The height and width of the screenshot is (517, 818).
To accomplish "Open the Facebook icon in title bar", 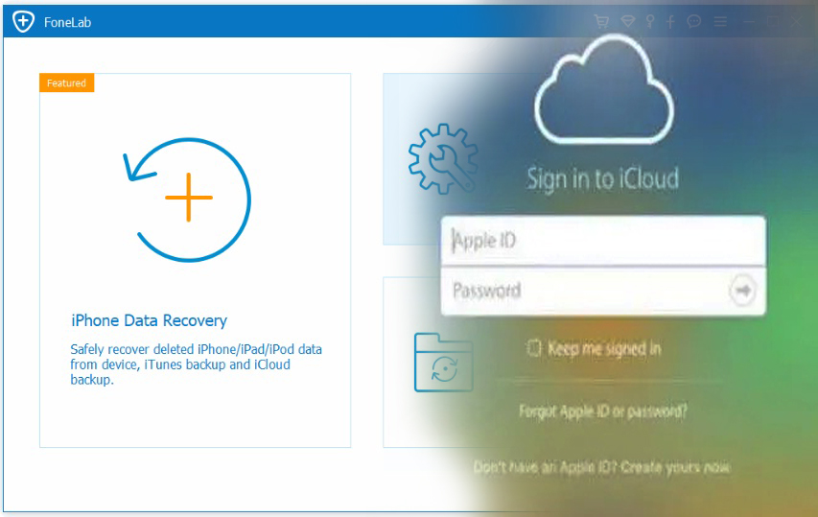I will point(671,21).
